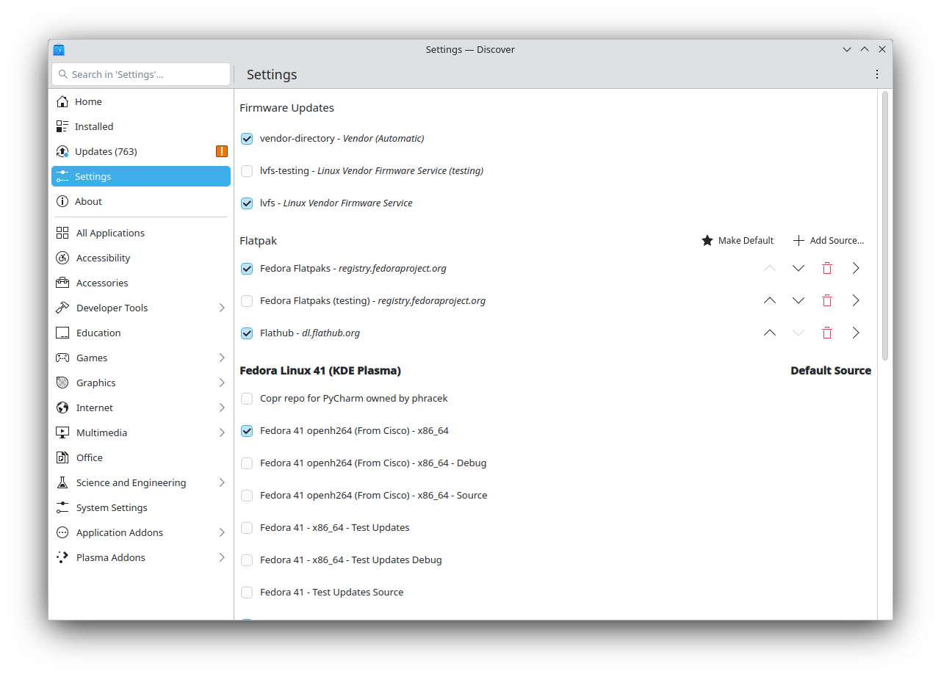The width and height of the screenshot is (941, 677).
Task: Open the three-dot overflow menu
Action: (876, 74)
